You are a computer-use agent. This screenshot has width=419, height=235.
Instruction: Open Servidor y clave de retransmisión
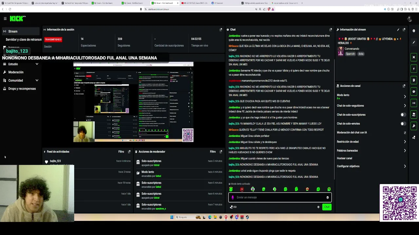24,39
